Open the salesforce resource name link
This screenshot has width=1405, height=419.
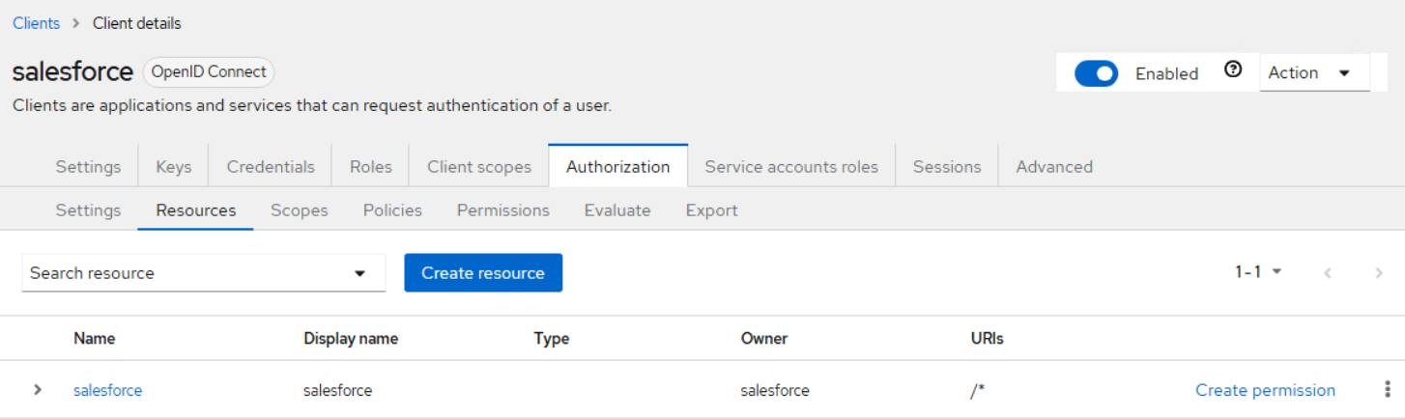(x=107, y=390)
